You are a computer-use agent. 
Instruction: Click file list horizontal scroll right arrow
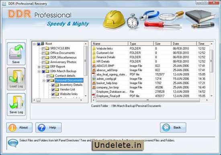coord(207,100)
